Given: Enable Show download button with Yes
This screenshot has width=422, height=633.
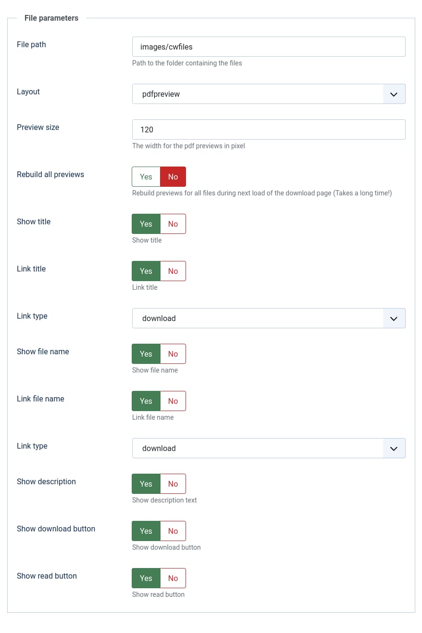Looking at the screenshot, I should 146,531.
